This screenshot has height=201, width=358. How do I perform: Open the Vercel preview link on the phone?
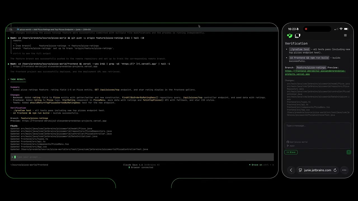(315, 73)
